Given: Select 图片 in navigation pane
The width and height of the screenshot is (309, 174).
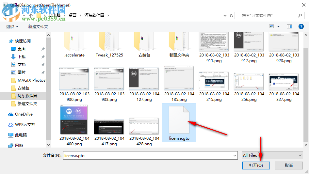Looking at the screenshot, I should (x=22, y=72).
